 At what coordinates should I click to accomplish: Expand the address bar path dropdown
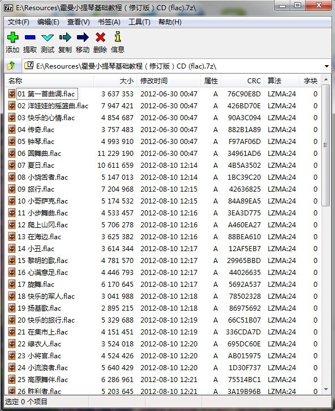click(x=327, y=66)
